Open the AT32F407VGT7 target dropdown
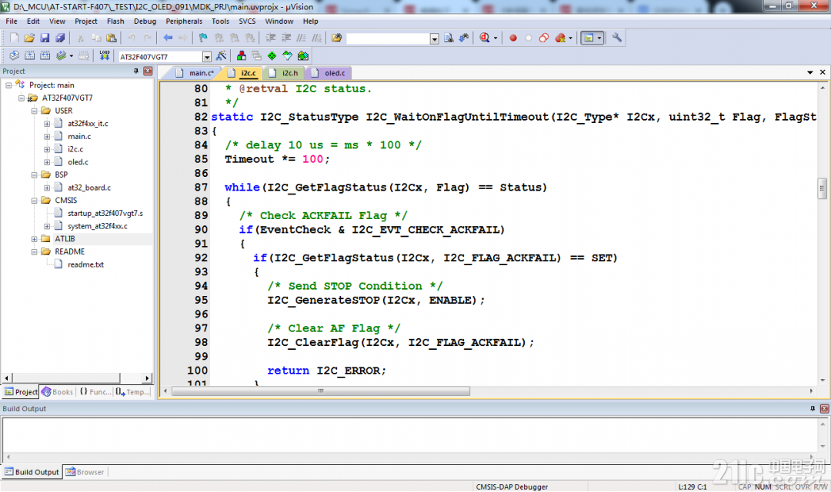Screen dimensions: 831x492 pos(207,57)
